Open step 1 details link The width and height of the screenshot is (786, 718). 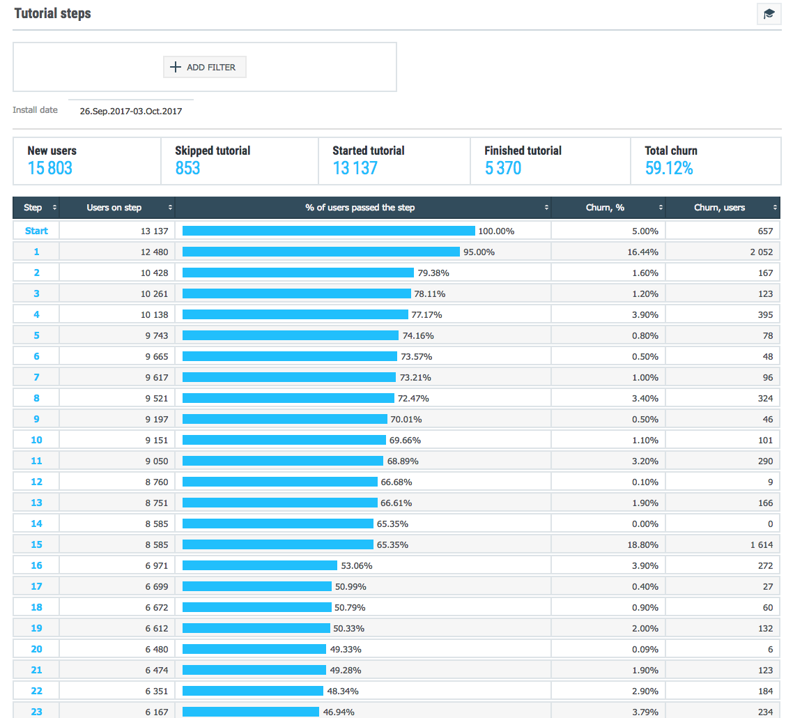pyautogui.click(x=36, y=252)
